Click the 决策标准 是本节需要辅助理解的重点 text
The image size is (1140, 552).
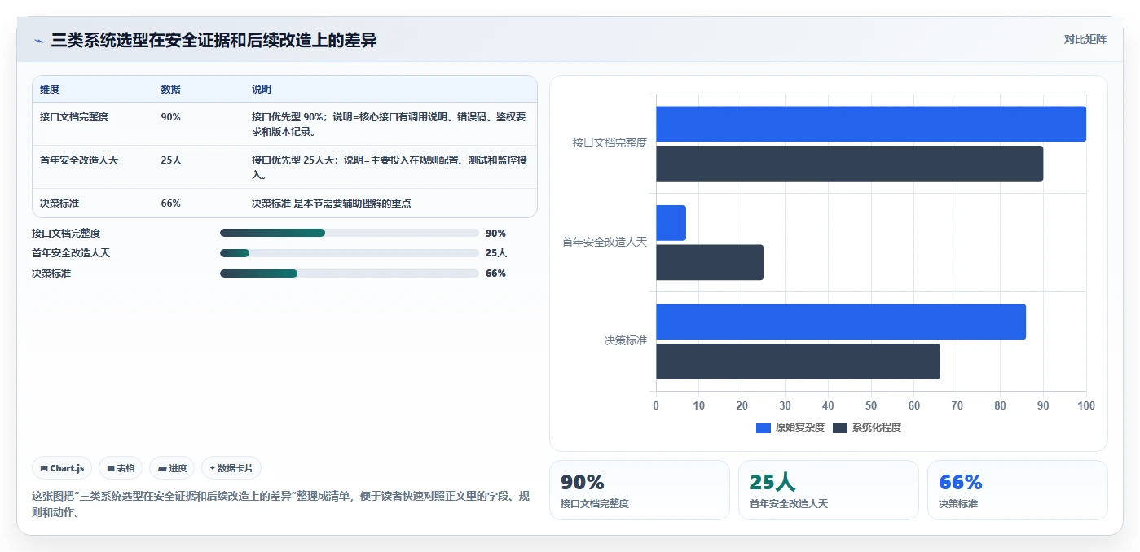point(332,204)
